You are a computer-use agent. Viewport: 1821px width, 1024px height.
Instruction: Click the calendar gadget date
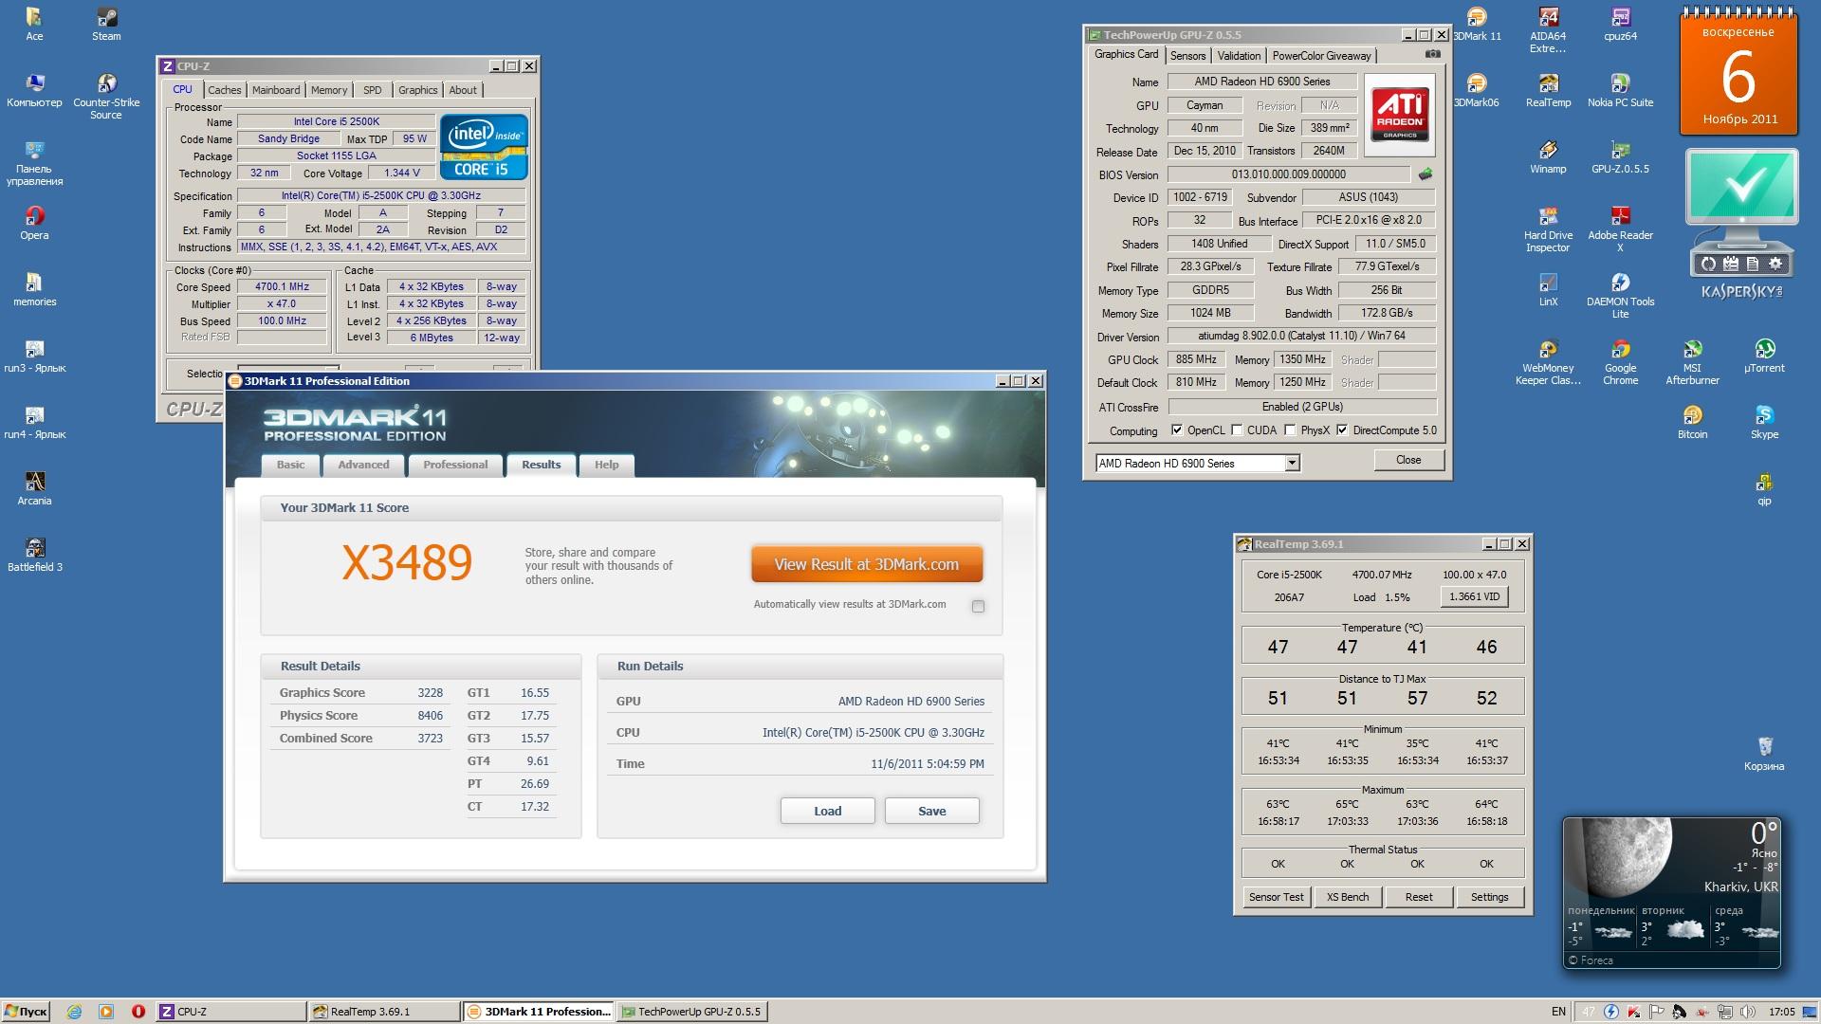click(x=1738, y=76)
